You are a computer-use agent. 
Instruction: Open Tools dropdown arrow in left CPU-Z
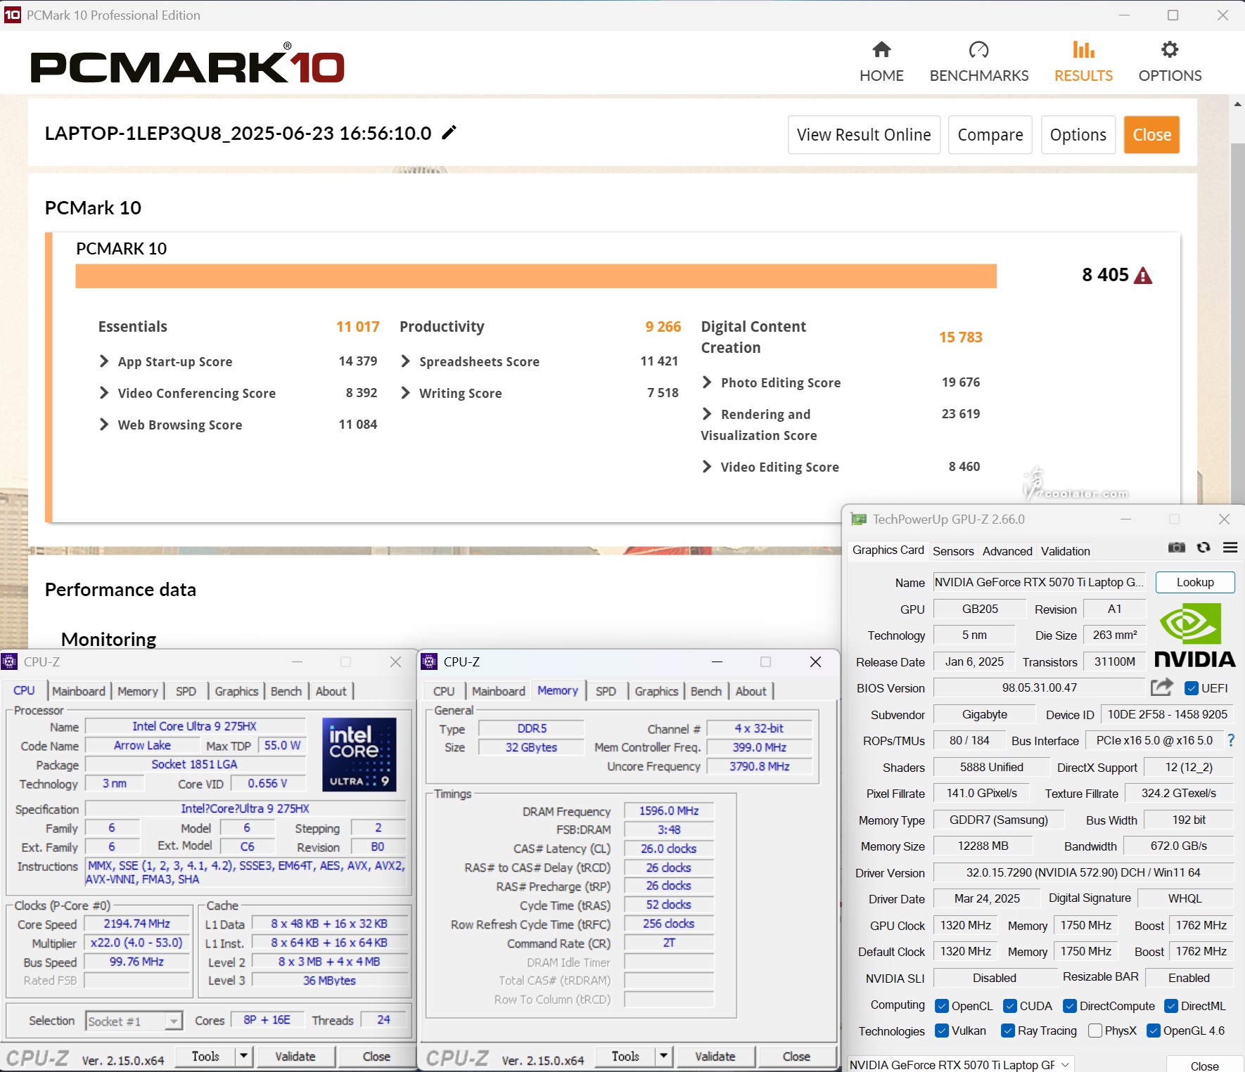click(244, 1056)
